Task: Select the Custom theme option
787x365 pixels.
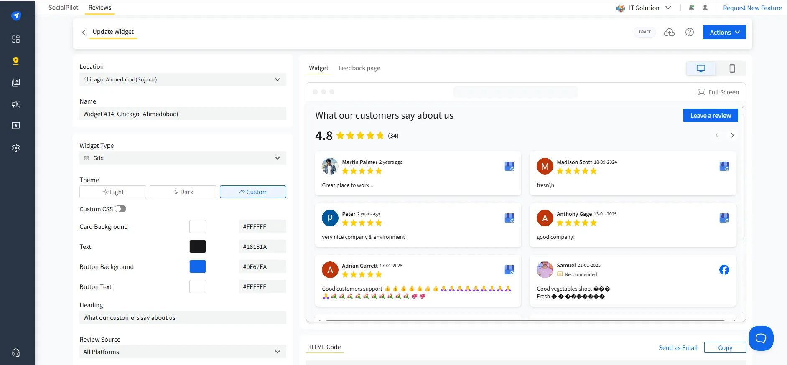Action: 253,192
